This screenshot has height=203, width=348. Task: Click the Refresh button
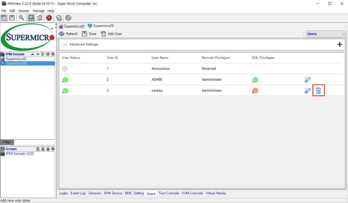coord(68,34)
